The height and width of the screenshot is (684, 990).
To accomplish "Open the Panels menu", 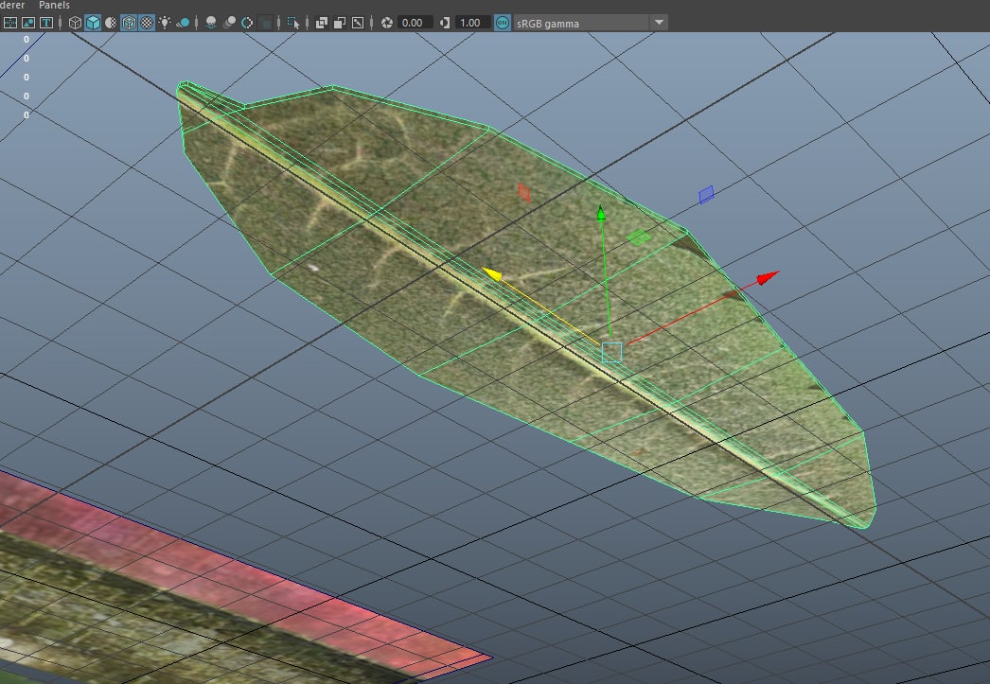I will tap(54, 5).
